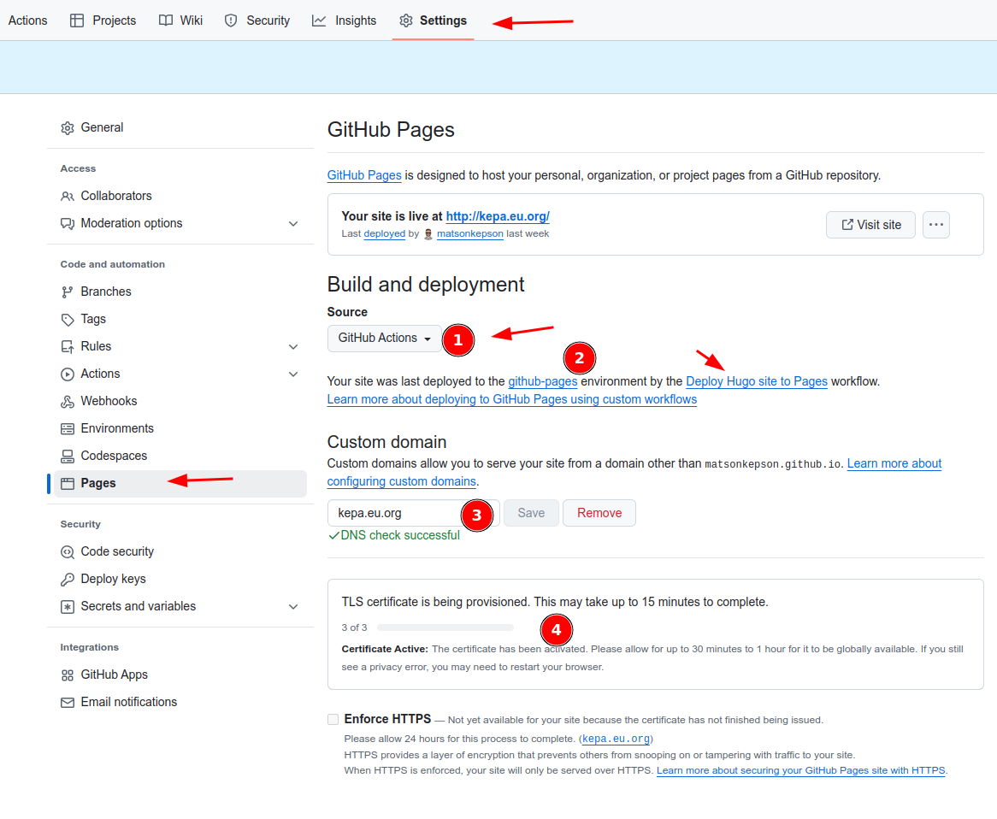Click the Deploy keys key icon
Viewport: 997px width, 819px height.
point(68,579)
